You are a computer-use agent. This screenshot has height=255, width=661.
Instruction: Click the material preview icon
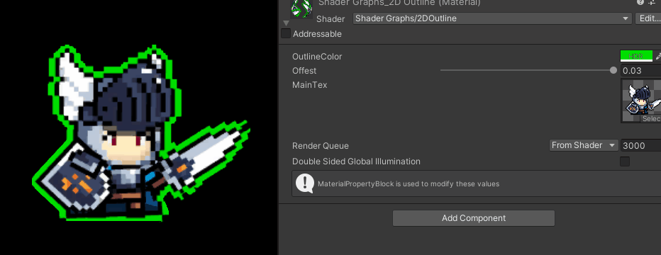pos(302,8)
